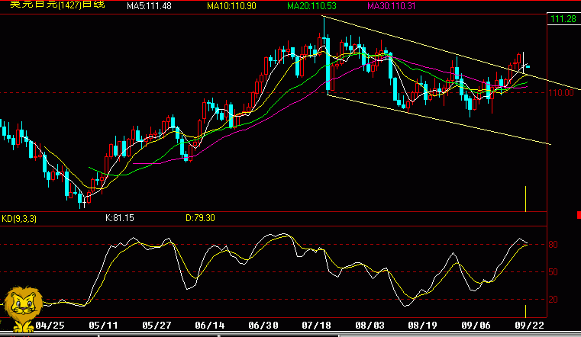Click the 美元日元(1427)日线 chart title

tap(57, 5)
